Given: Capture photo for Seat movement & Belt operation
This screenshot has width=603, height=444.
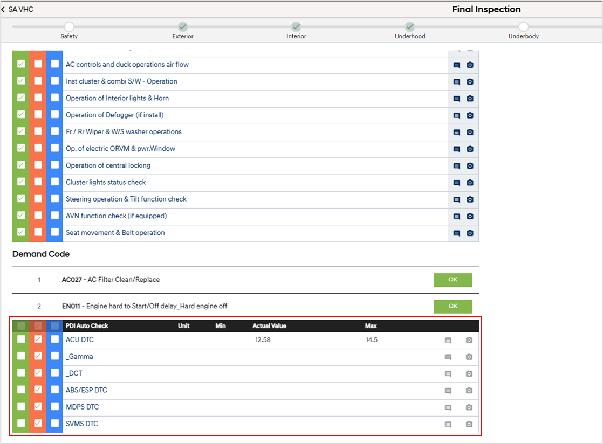Looking at the screenshot, I should [x=470, y=233].
